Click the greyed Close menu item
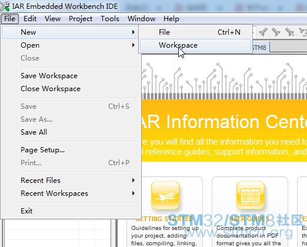This screenshot has width=307, height=247. click(x=71, y=58)
